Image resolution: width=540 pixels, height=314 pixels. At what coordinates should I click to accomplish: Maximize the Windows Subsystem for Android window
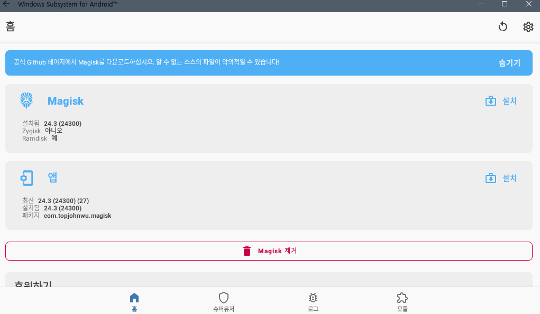point(505,4)
